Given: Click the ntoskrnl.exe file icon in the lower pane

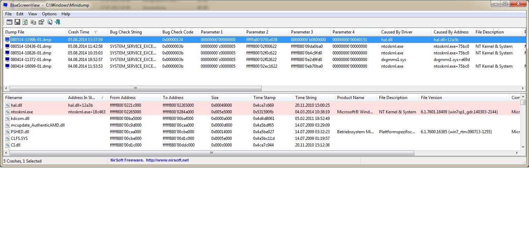Looking at the screenshot, I should click(7, 112).
